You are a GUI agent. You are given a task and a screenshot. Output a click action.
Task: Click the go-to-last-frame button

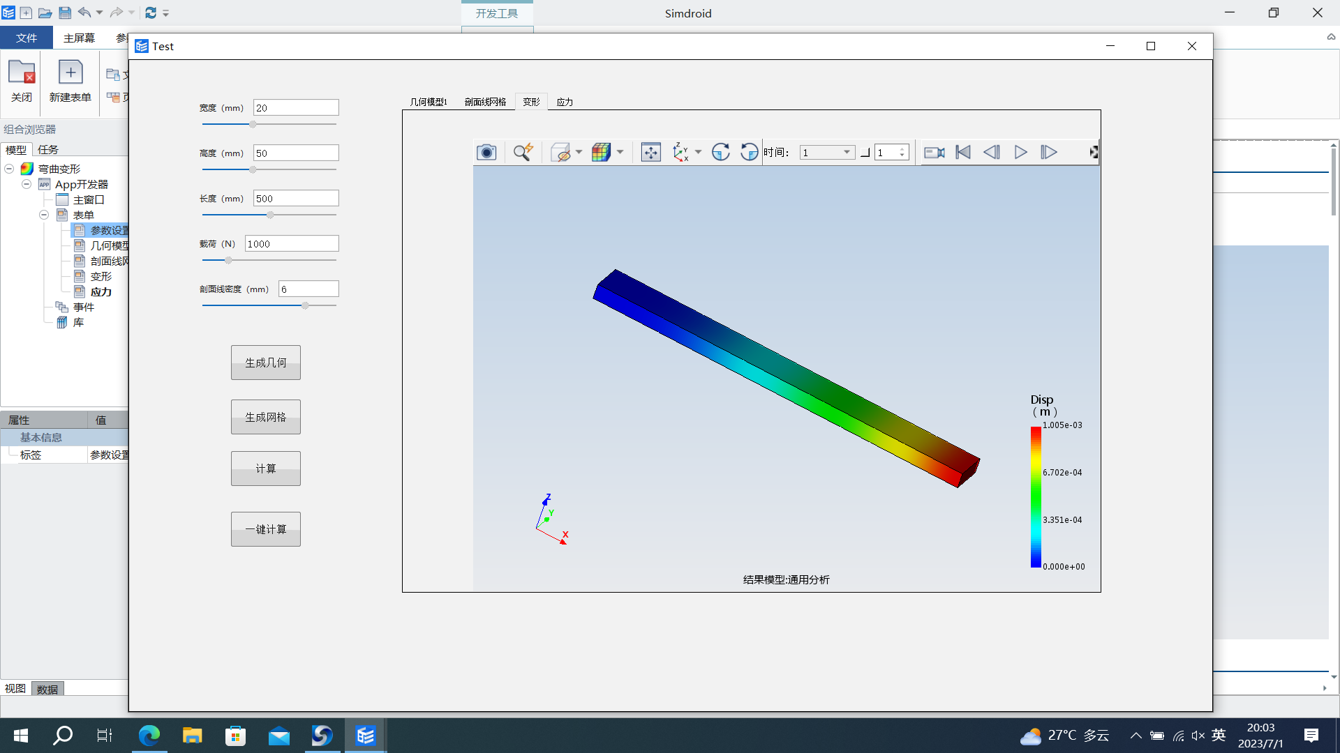pos(1049,152)
